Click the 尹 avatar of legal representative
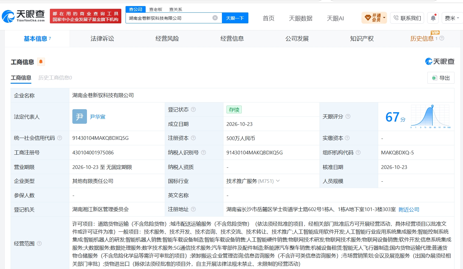This screenshot has height=269, width=463. click(x=80, y=116)
